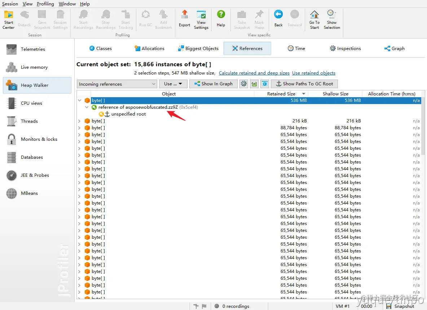
Task: Select the unspecified root row
Action: coord(249,114)
